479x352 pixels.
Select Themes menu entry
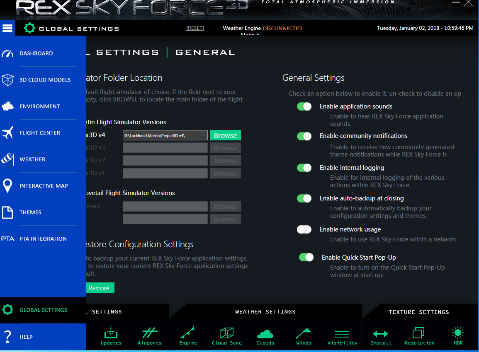[30, 212]
